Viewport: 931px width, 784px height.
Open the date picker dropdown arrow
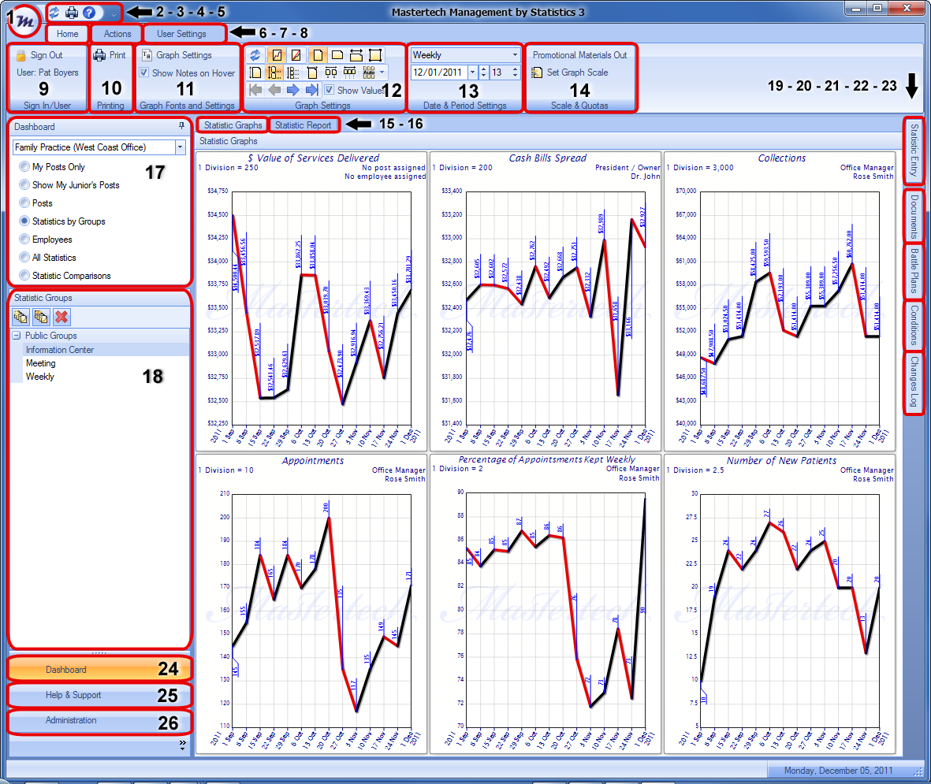(x=473, y=72)
